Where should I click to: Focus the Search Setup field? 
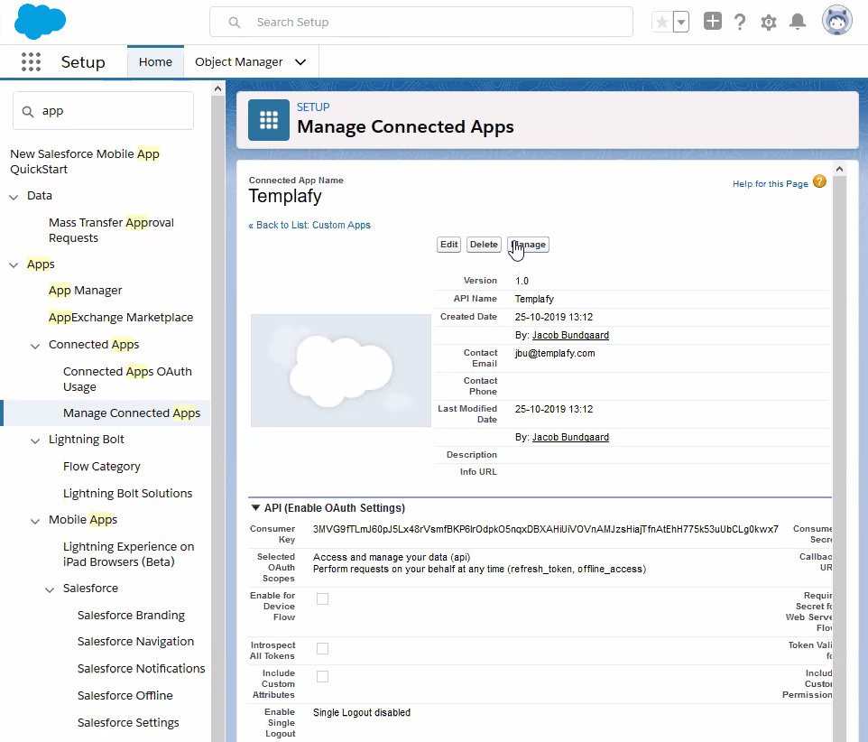421,22
